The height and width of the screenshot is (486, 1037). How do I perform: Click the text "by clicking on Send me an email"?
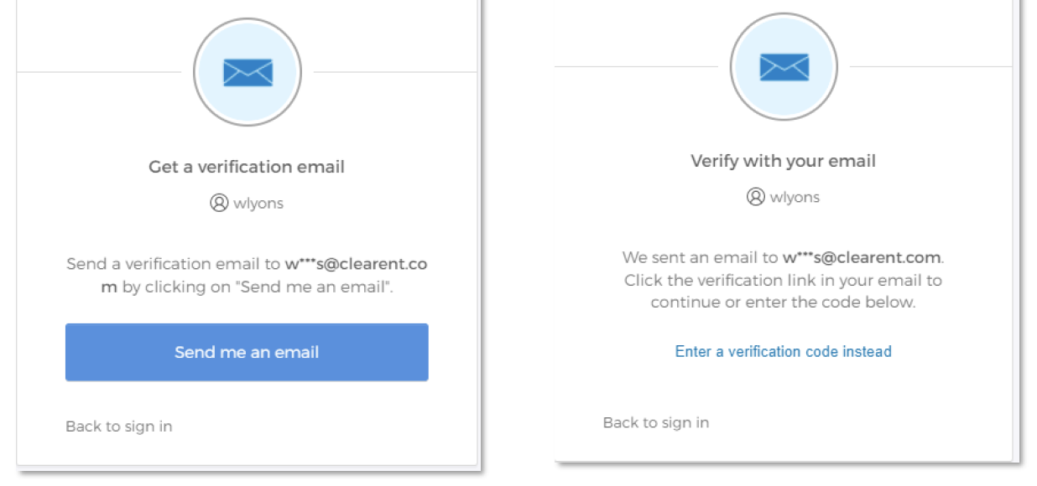pos(258,287)
